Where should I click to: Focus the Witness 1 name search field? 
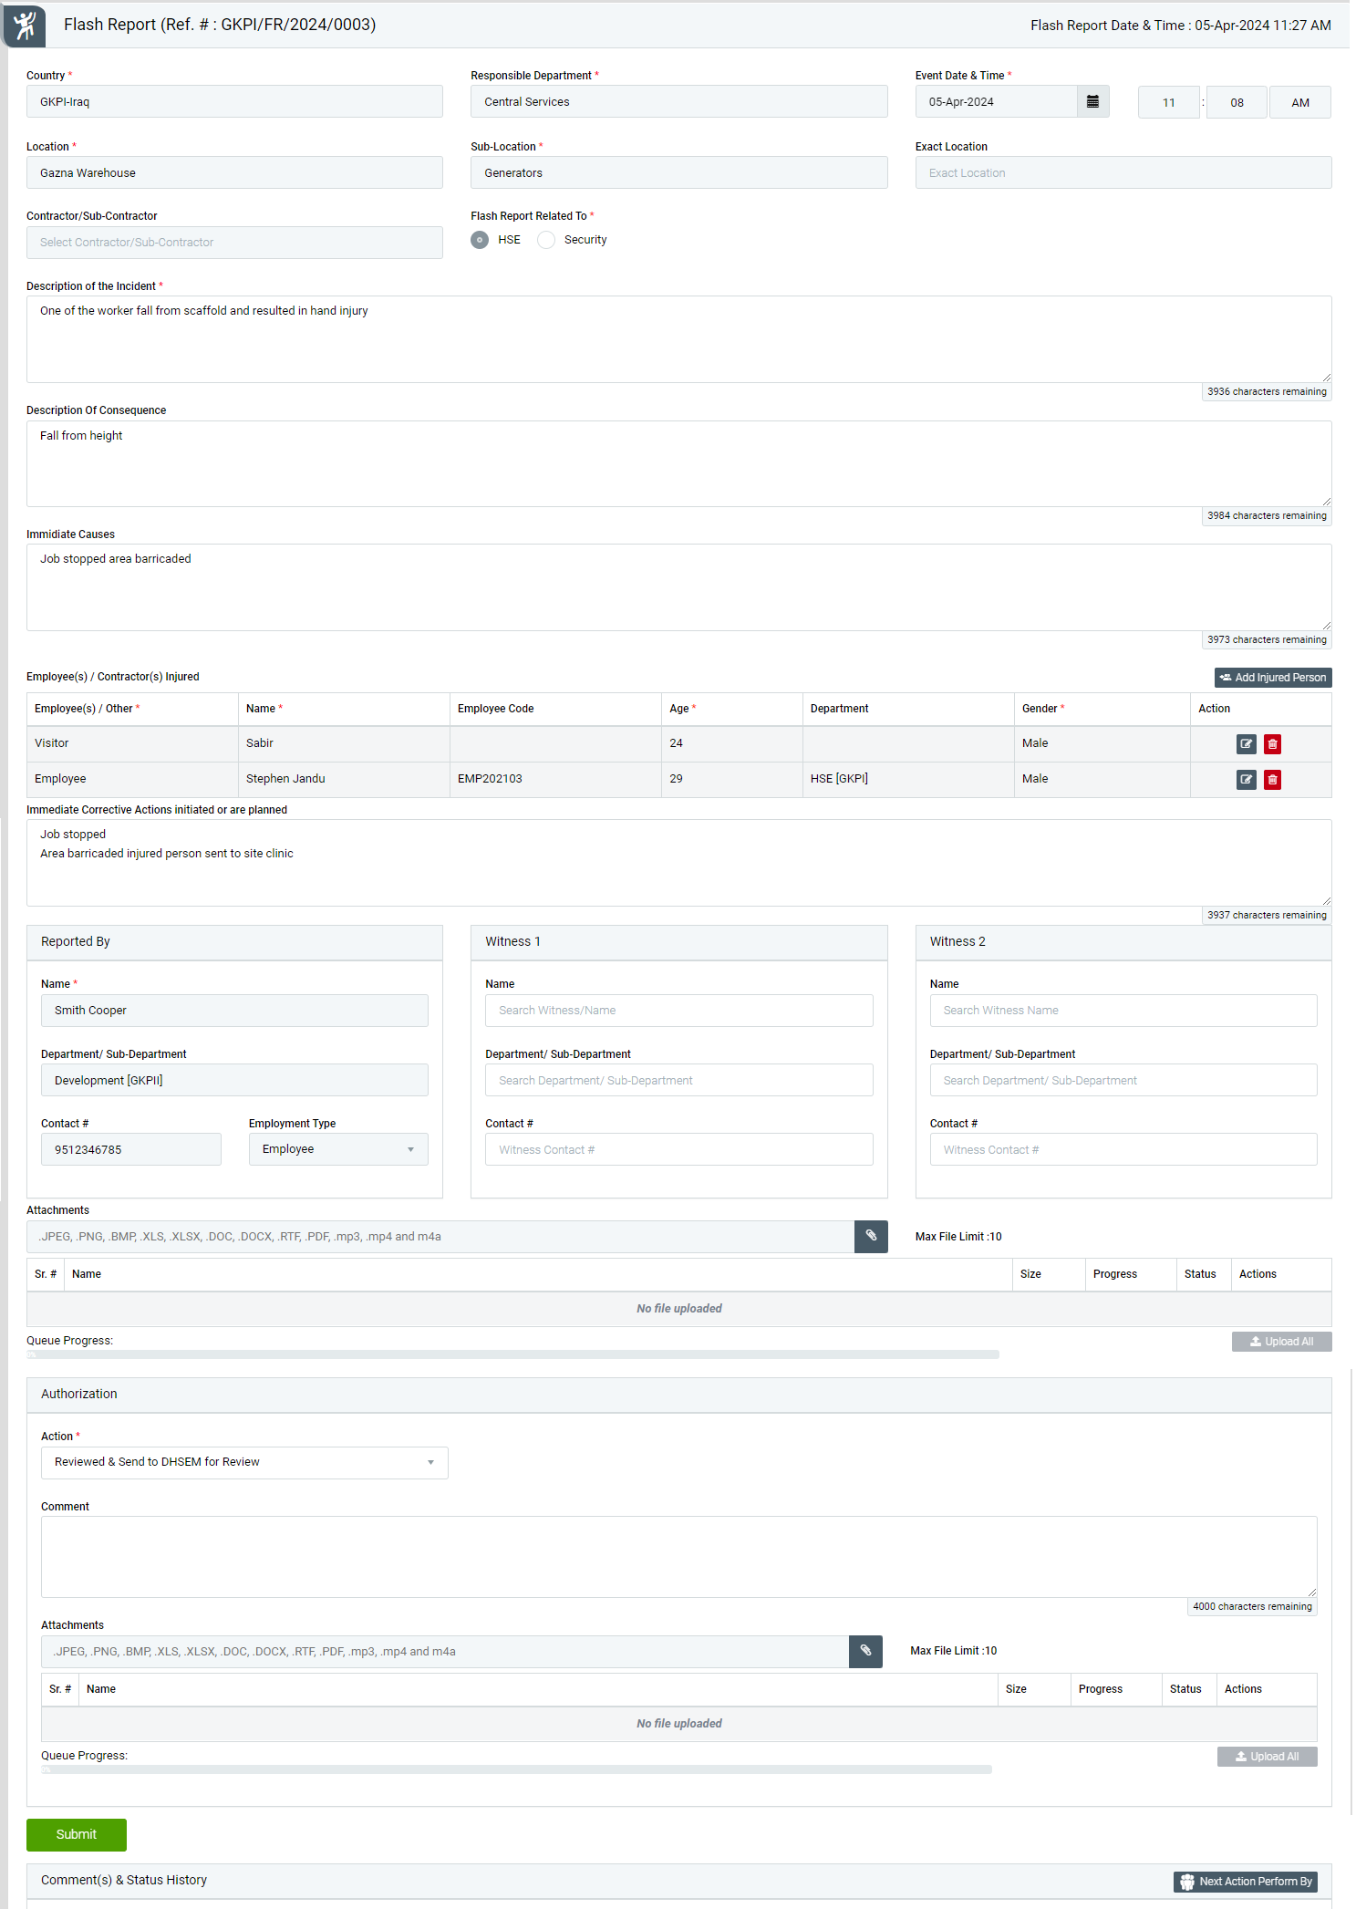678,1011
